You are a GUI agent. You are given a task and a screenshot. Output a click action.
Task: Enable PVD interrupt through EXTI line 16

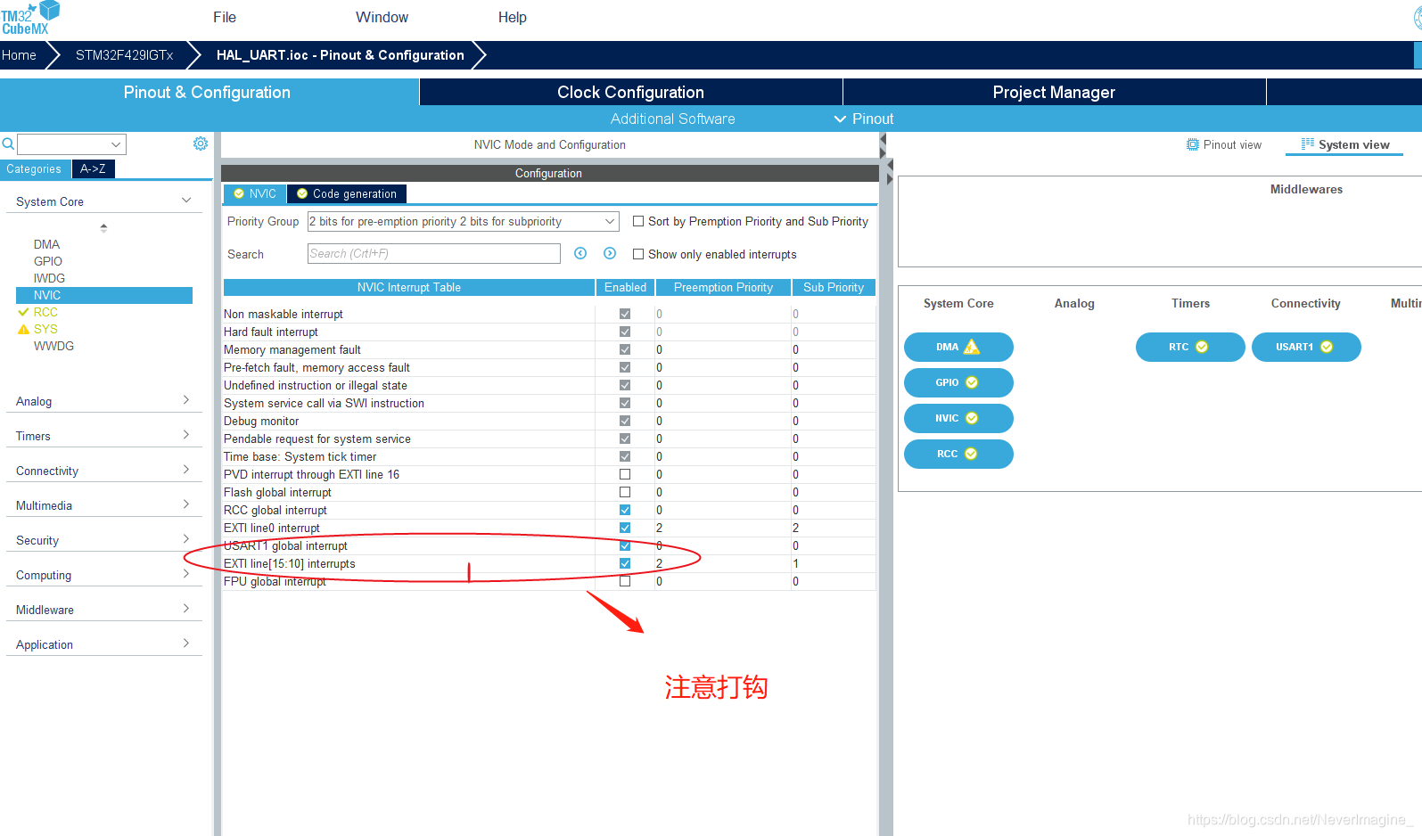click(x=625, y=474)
